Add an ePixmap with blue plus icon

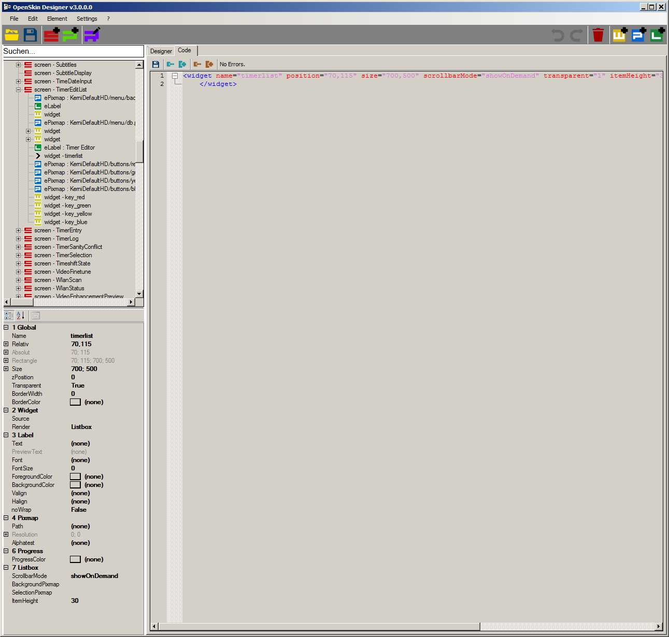tap(638, 35)
